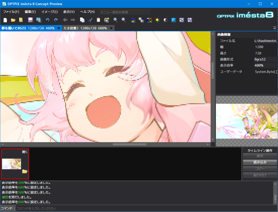
Task: Open the 編集(E) menu
Action: 30,12
